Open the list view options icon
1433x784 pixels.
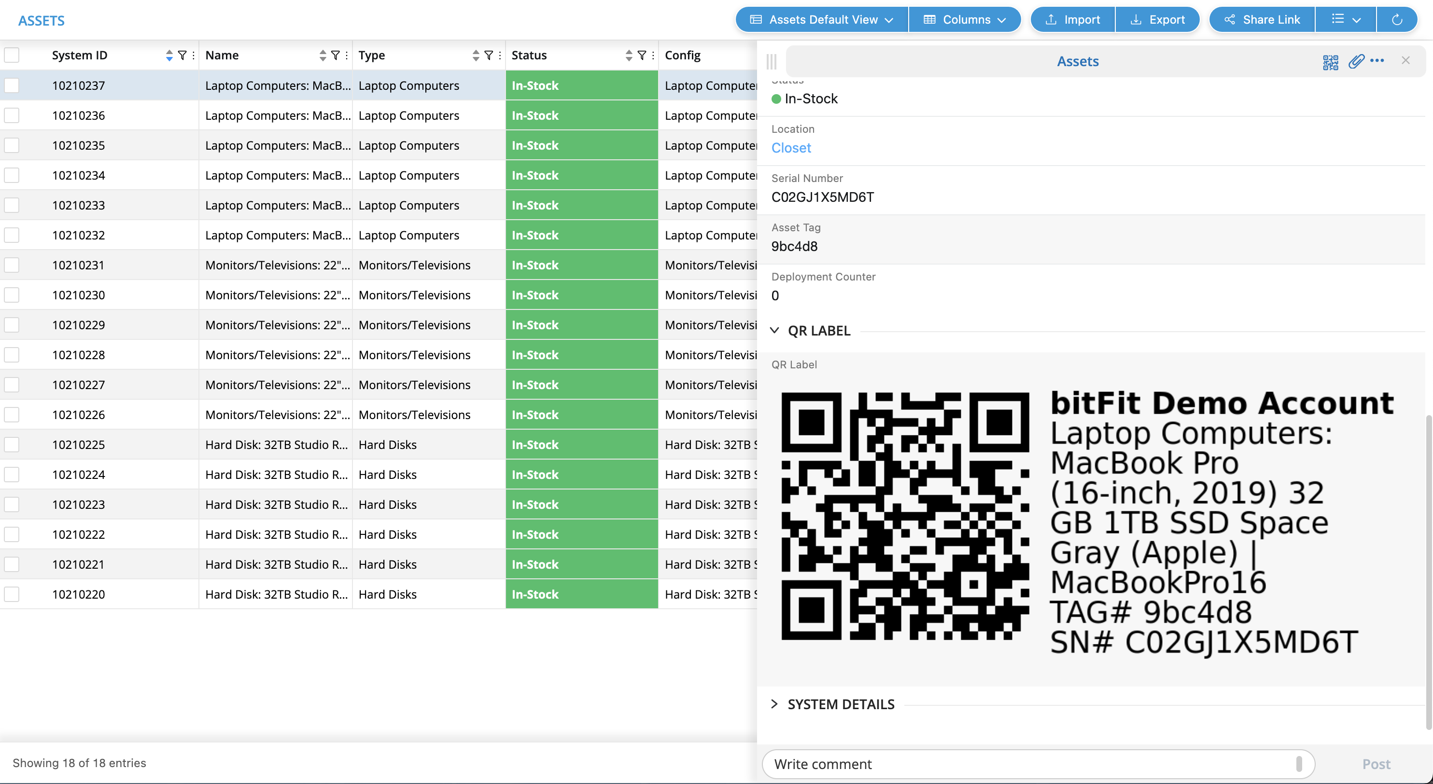(1345, 19)
